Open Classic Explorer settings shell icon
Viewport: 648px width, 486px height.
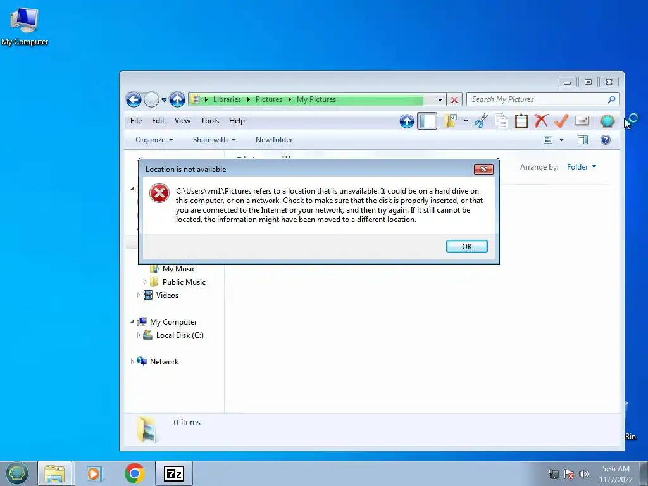tap(607, 121)
